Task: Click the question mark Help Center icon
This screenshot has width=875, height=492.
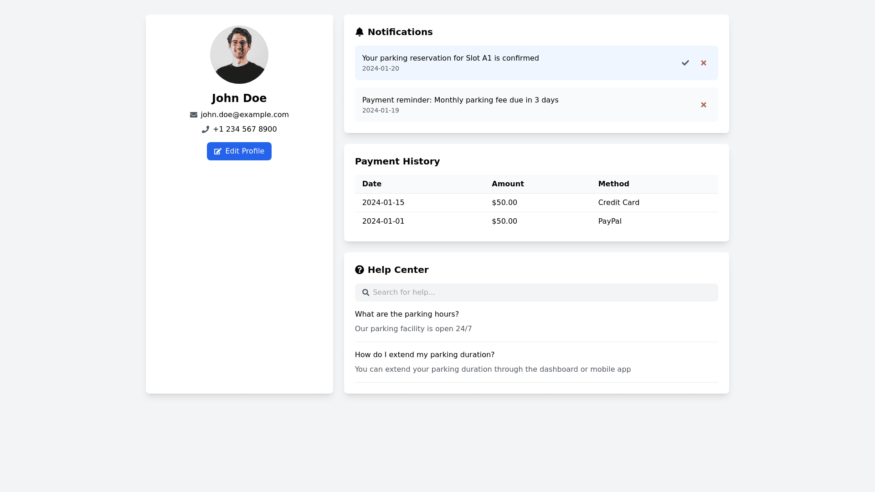Action: coord(359,270)
